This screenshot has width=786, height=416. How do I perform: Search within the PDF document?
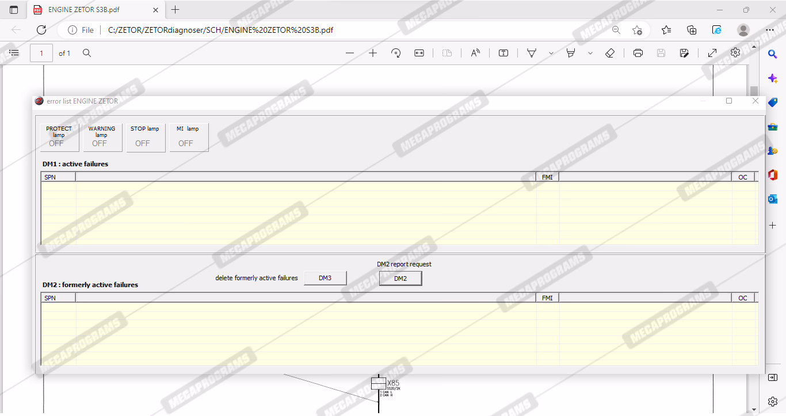87,53
